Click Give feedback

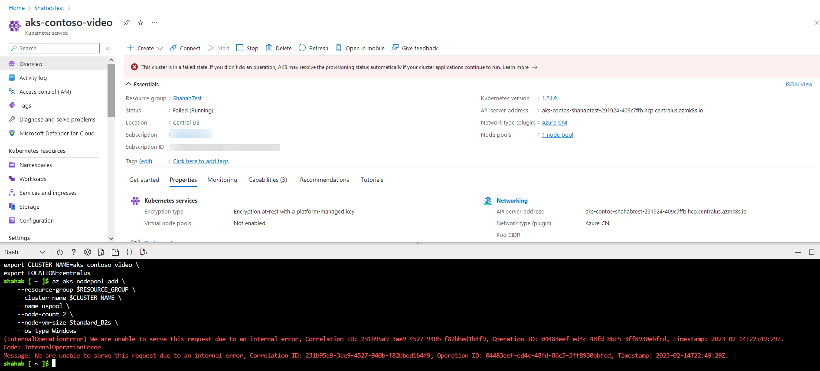[415, 48]
